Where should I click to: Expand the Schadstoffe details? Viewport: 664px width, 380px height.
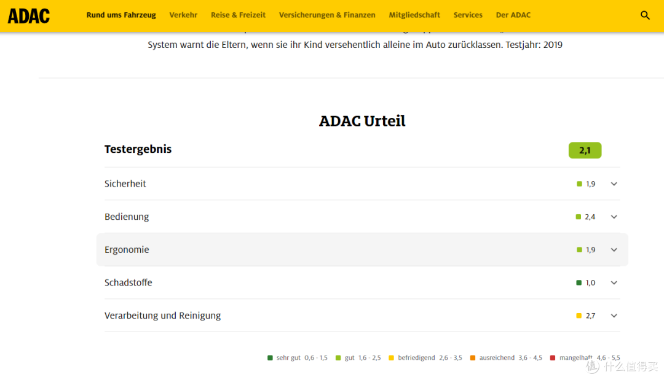614,282
